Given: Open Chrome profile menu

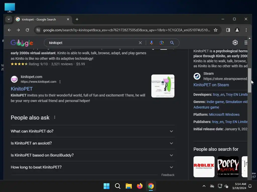Looking at the screenshot, I should [237, 30].
